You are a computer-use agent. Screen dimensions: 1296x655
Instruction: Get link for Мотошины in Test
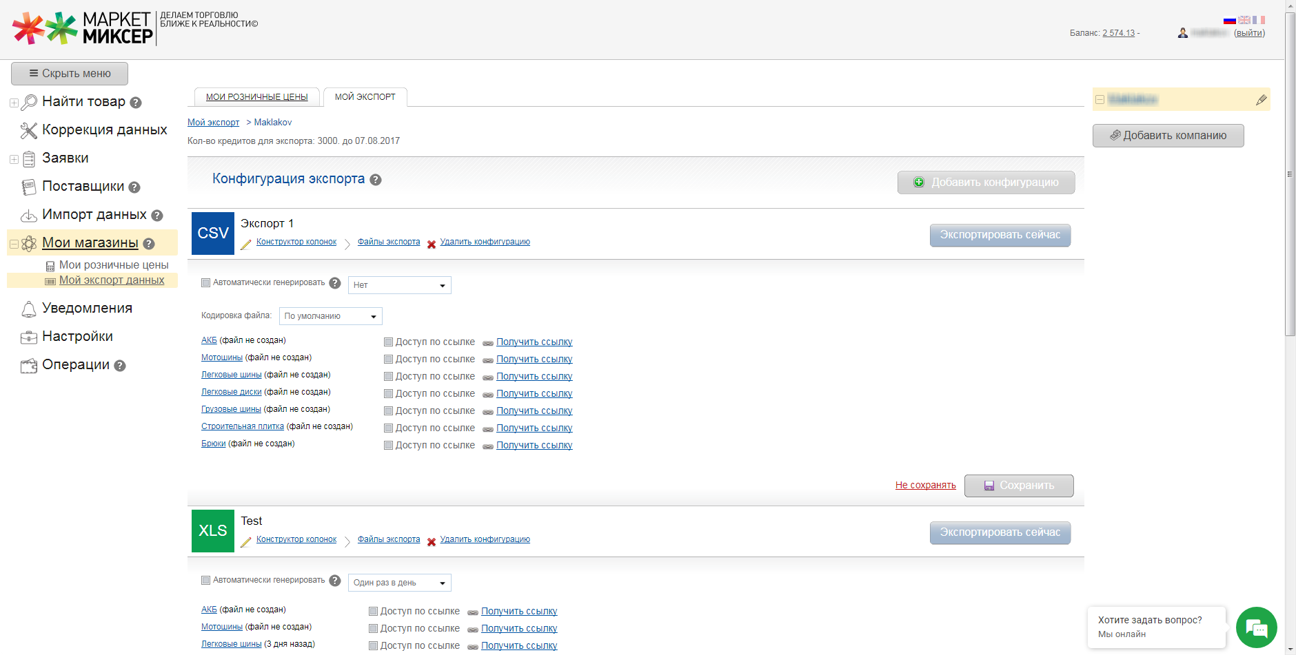(x=519, y=629)
